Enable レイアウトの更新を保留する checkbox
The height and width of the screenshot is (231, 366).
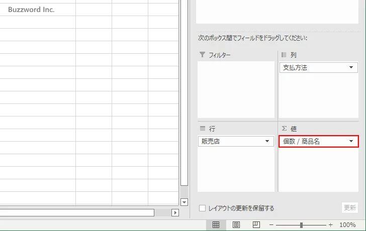[x=203, y=208]
